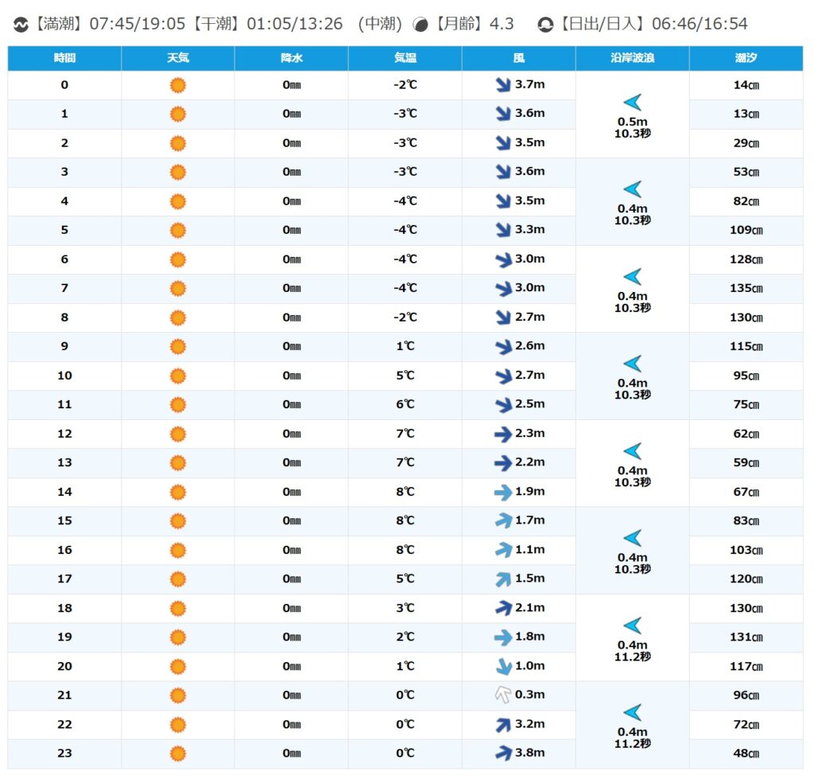
Task: Select the 時間 column header
Action: point(64,59)
